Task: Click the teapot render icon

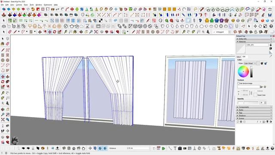Action: (x=72, y=26)
